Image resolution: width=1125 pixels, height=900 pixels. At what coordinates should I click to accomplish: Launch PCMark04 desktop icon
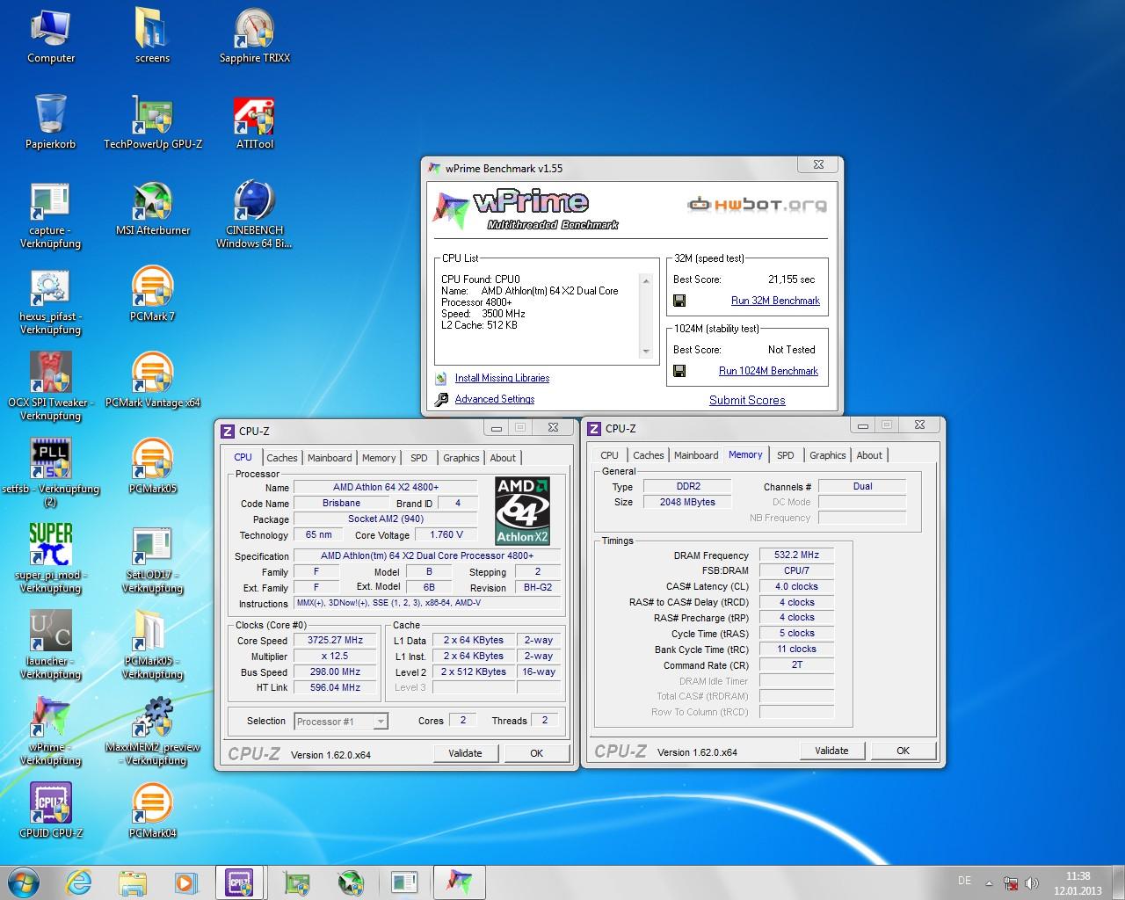click(x=153, y=811)
